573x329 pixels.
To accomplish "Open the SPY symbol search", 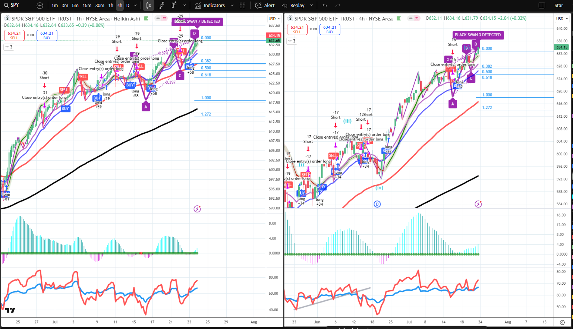I will [x=15, y=5].
